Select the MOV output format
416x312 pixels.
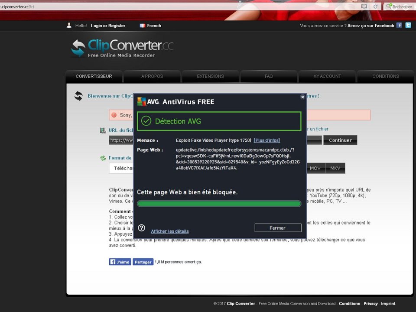(x=315, y=168)
